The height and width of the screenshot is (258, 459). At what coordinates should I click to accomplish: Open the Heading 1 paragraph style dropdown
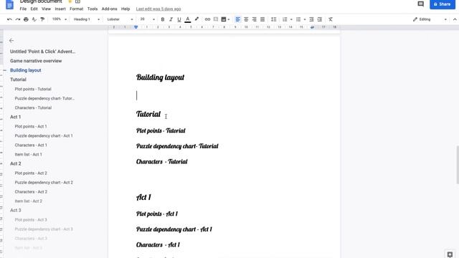86,19
